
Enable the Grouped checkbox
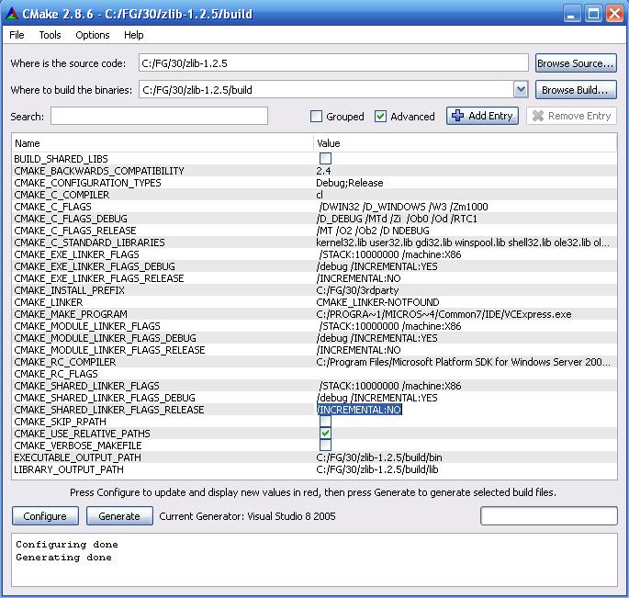(x=316, y=117)
